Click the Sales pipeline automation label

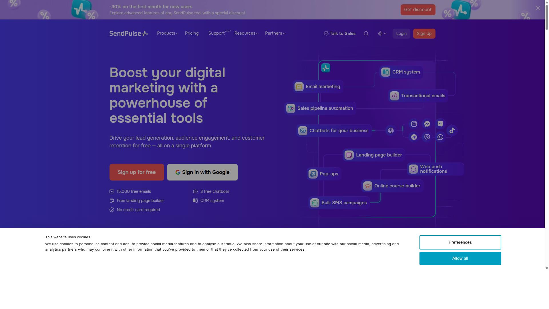point(325,108)
